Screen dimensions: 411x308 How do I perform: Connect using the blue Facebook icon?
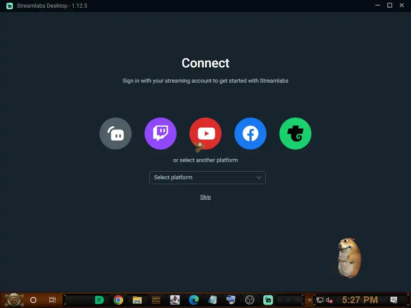[x=250, y=134]
